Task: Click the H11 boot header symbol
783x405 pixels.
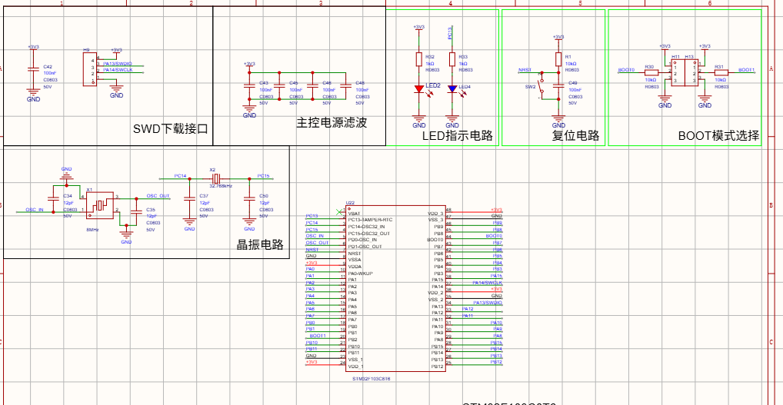Action: (677, 72)
